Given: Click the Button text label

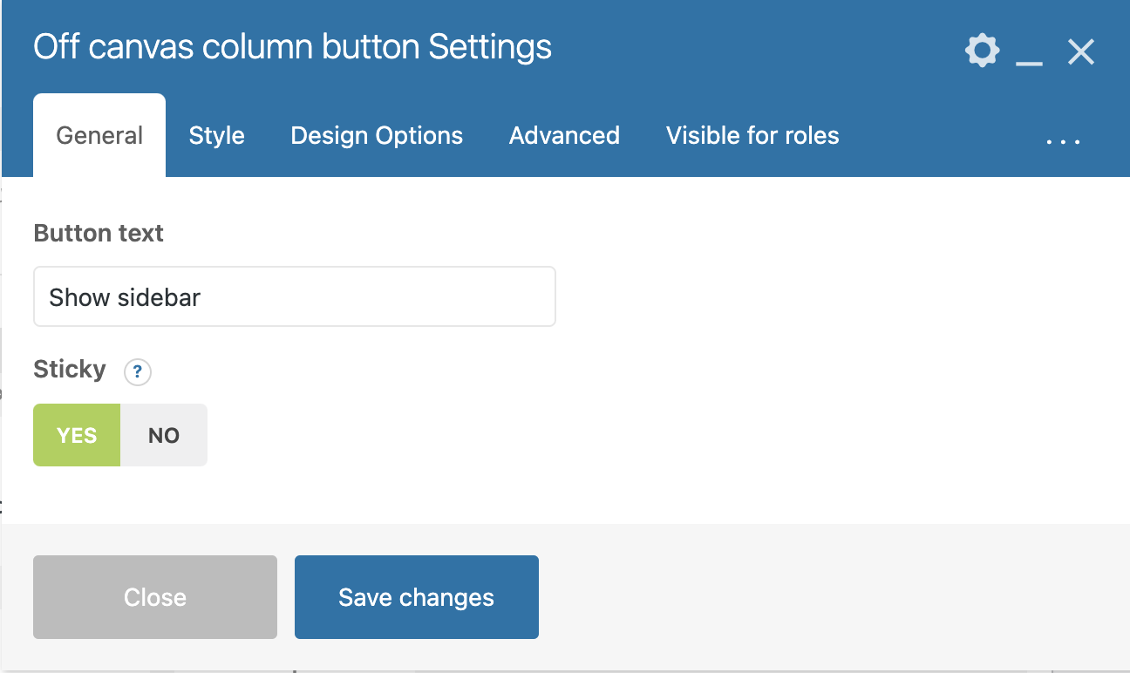Looking at the screenshot, I should click(99, 234).
